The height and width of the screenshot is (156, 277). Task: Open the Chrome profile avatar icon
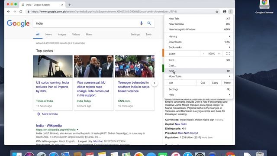(225, 12)
